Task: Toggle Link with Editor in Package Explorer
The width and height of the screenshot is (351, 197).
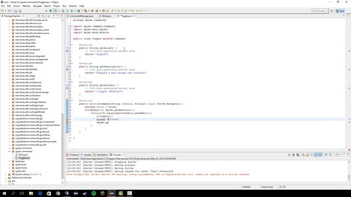Action: (x=43, y=16)
